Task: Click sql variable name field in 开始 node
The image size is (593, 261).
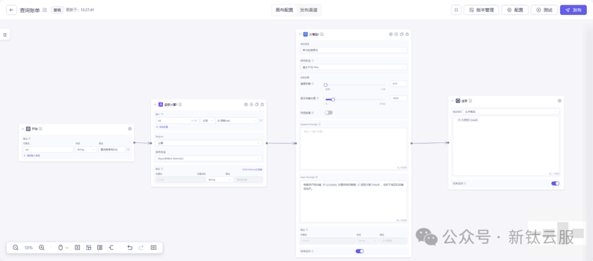Action: tap(48, 149)
